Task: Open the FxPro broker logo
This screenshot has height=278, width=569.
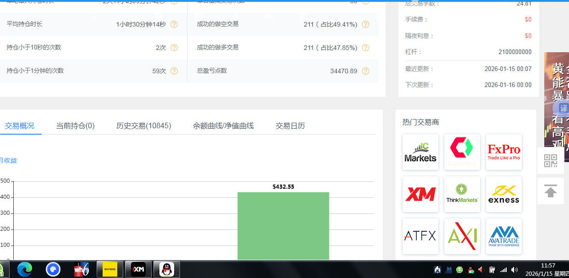Action: click(x=503, y=153)
